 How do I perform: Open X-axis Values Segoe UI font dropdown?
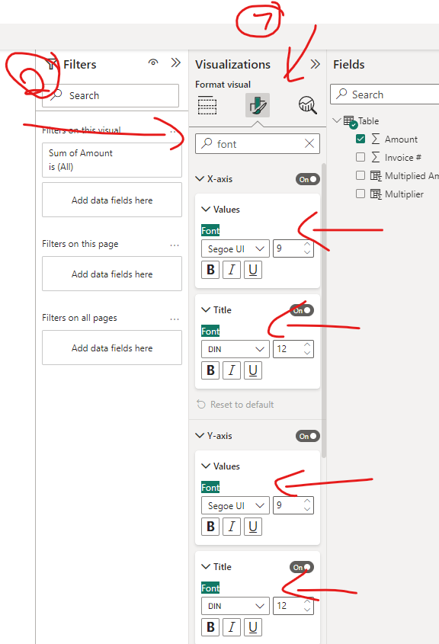(x=236, y=248)
